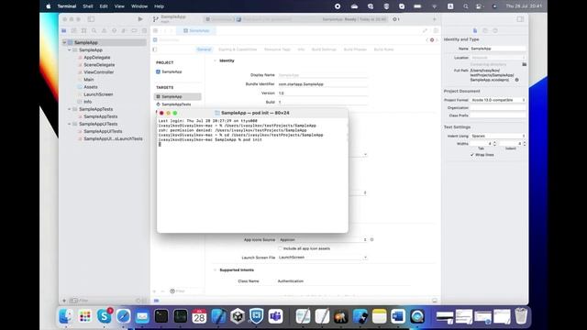This screenshot has width=587, height=330.
Task: Switch to Signing & Capabilities tab
Action: 238,49
